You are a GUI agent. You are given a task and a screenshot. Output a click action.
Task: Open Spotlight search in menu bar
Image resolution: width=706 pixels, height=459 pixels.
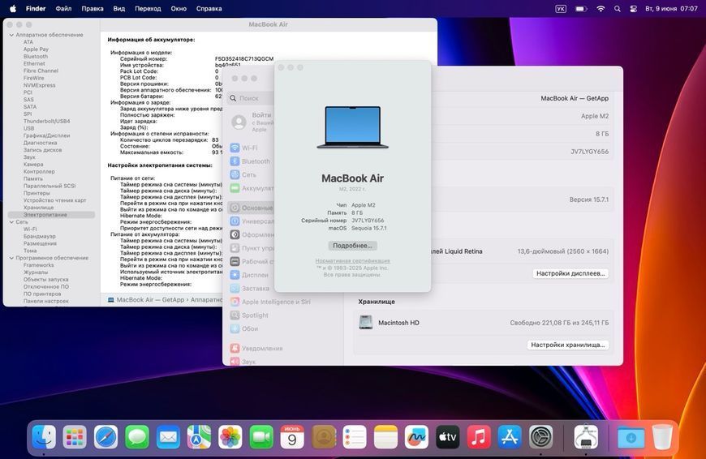(x=618, y=9)
